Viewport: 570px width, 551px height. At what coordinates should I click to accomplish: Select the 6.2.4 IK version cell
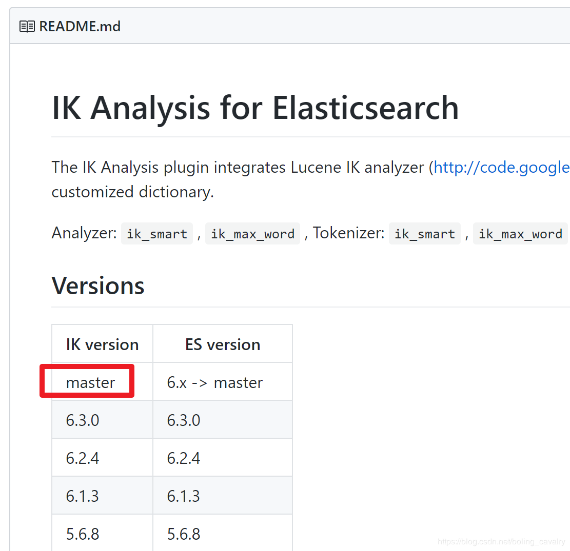pos(103,458)
